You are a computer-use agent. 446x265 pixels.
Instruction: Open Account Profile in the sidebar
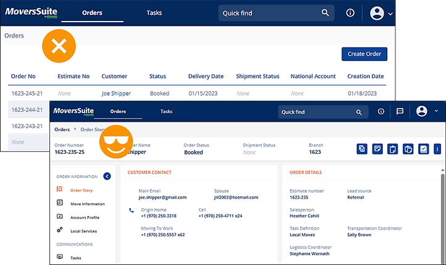click(85, 217)
